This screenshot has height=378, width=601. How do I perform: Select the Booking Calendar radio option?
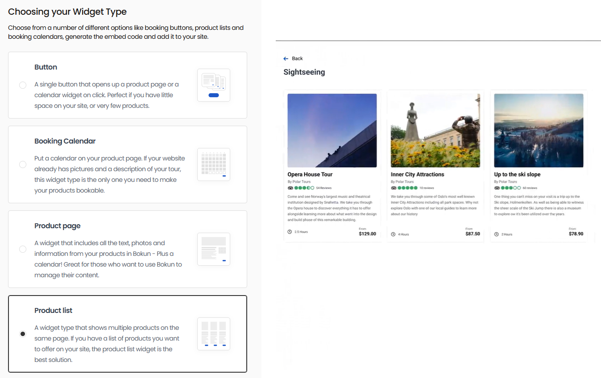pos(23,164)
